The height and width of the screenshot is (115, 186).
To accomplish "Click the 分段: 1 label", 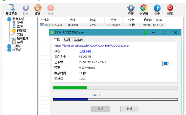I will tap(95, 95).
